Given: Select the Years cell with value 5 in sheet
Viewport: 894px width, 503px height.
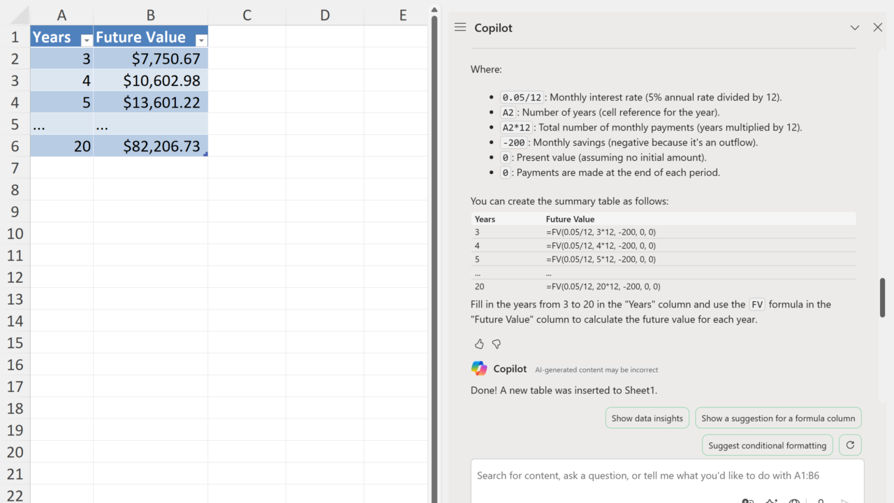Looking at the screenshot, I should [x=61, y=103].
